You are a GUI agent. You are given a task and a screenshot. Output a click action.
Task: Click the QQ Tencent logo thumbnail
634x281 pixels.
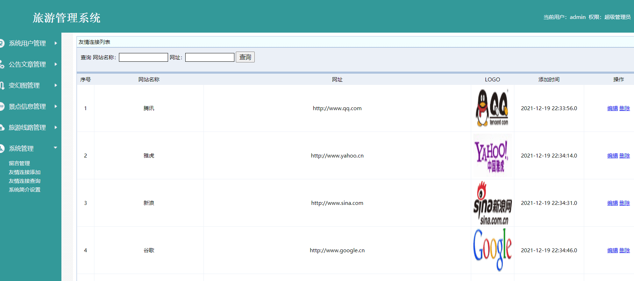point(492,108)
